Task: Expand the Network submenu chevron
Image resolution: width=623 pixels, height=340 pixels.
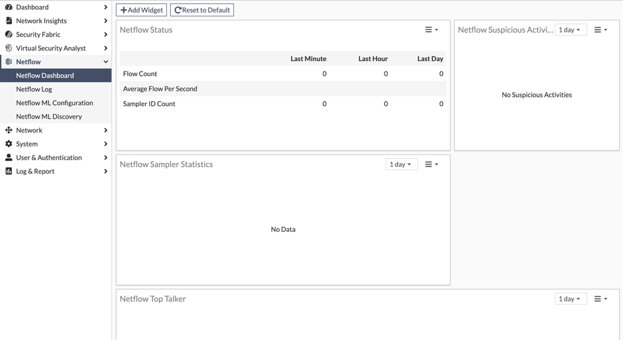Action: coord(105,130)
